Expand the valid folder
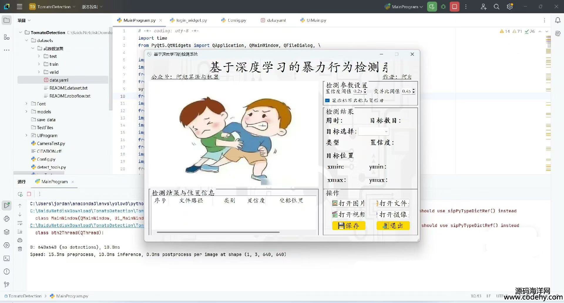Screen dimensions: 564x303 pos(39,72)
